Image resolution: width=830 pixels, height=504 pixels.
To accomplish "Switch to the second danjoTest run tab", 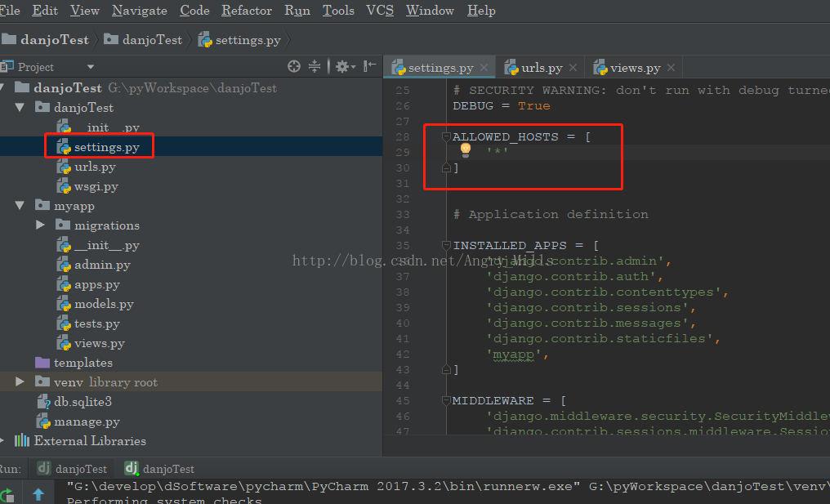I will click(x=159, y=469).
